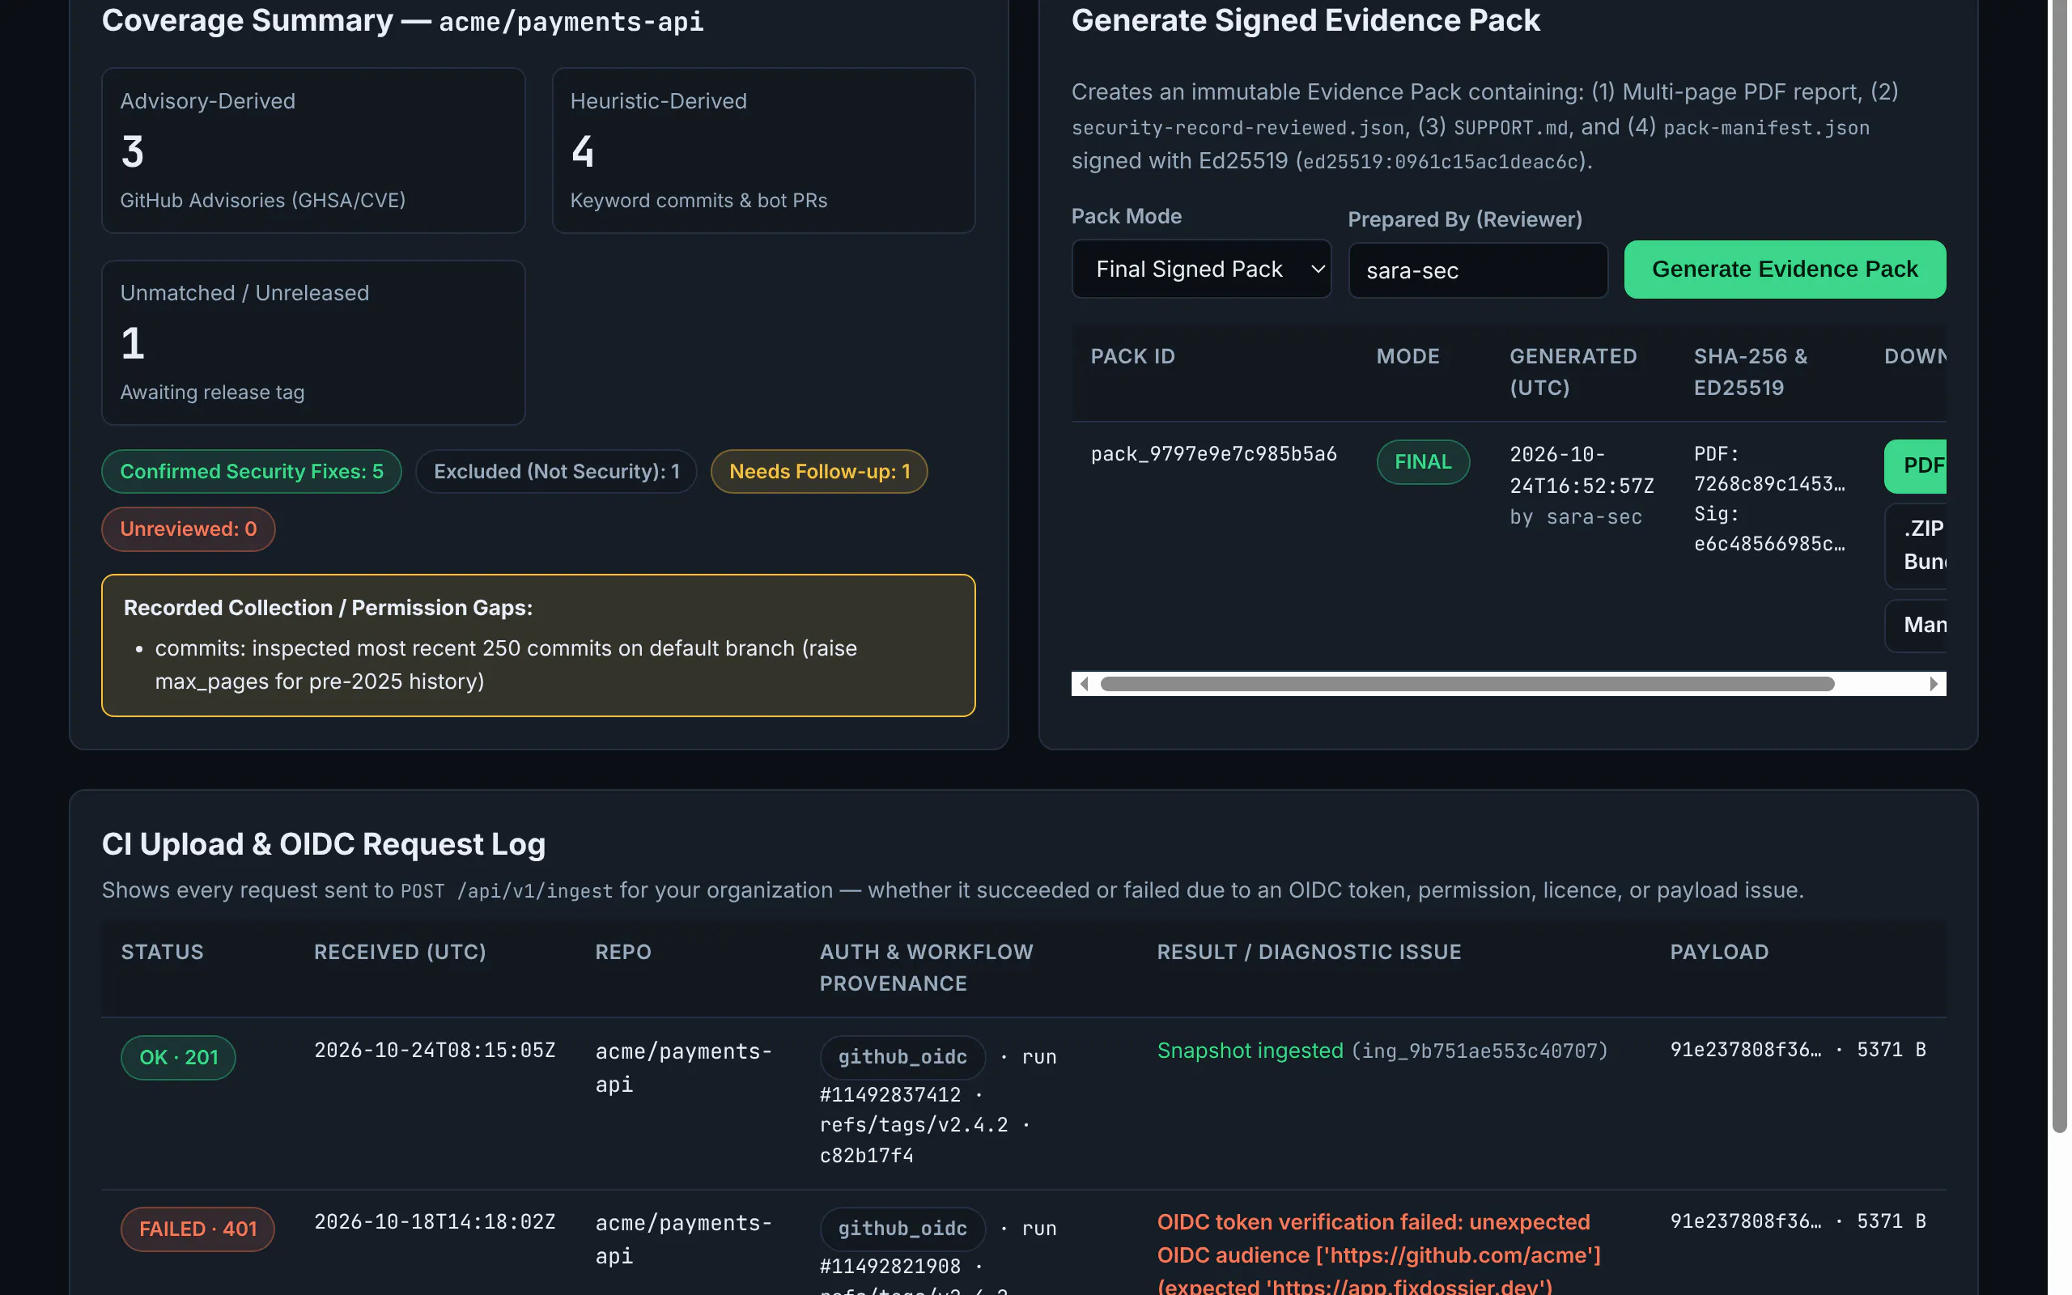Click the PAYLOAD column header

pyautogui.click(x=1719, y=952)
